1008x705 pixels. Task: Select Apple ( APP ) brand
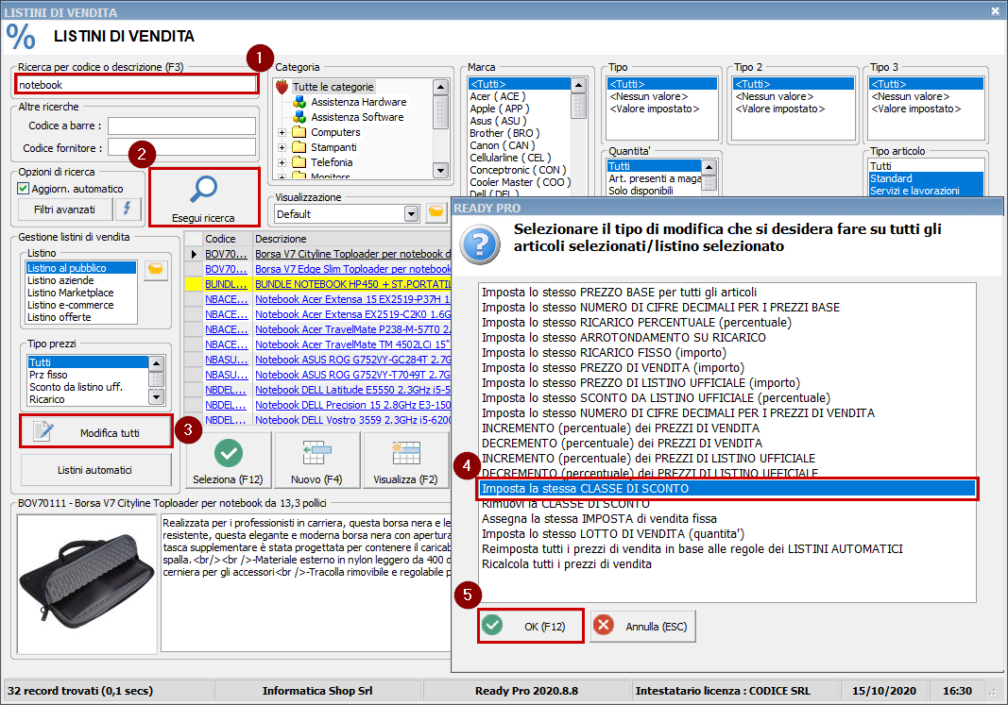pos(500,109)
